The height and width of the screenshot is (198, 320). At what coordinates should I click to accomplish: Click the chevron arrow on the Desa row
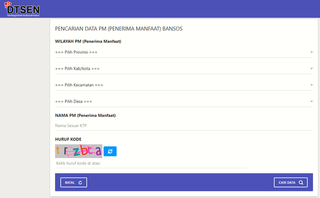[311, 101]
